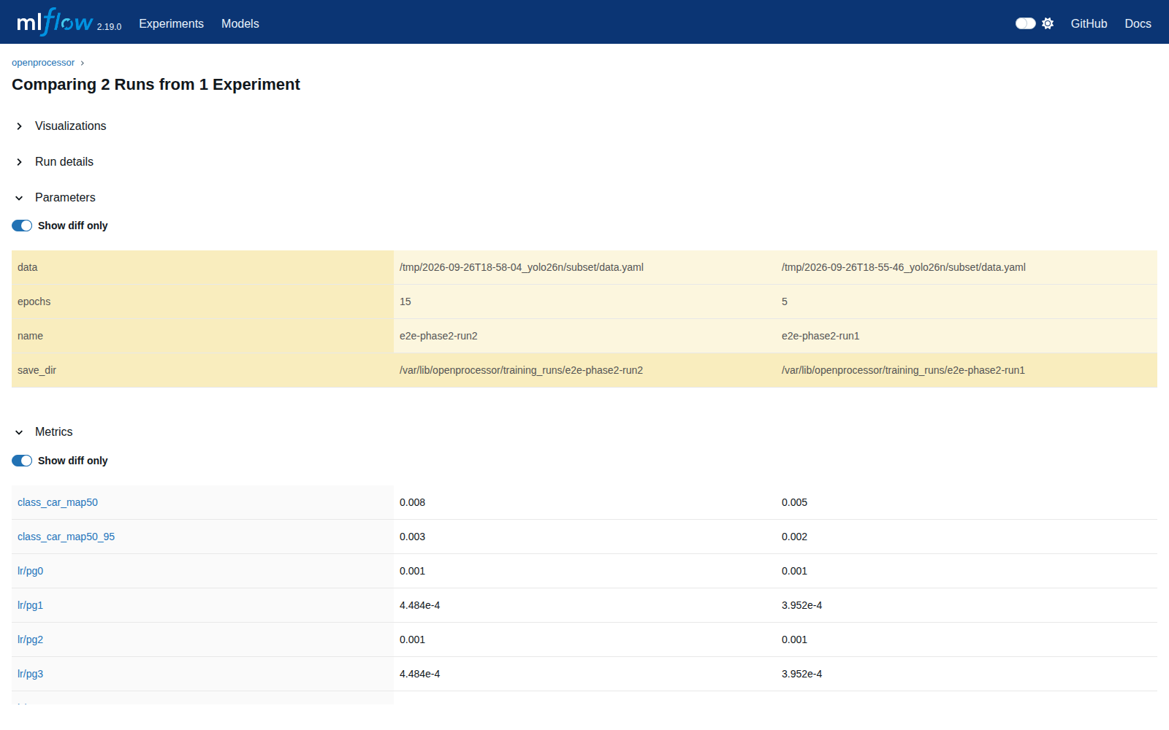Click class_car_map50 value 0.005

tap(794, 502)
